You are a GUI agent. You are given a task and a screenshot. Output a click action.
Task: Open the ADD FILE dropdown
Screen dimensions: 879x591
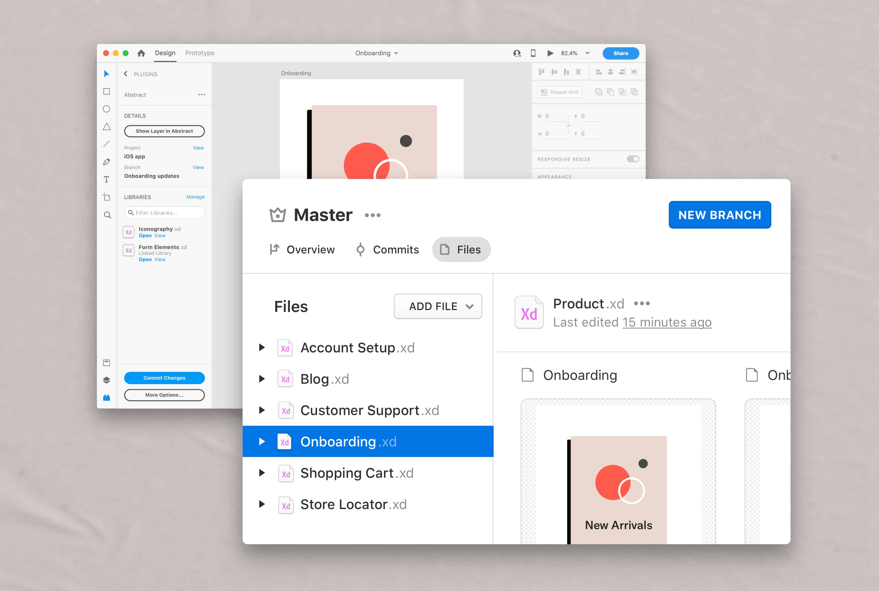438,306
